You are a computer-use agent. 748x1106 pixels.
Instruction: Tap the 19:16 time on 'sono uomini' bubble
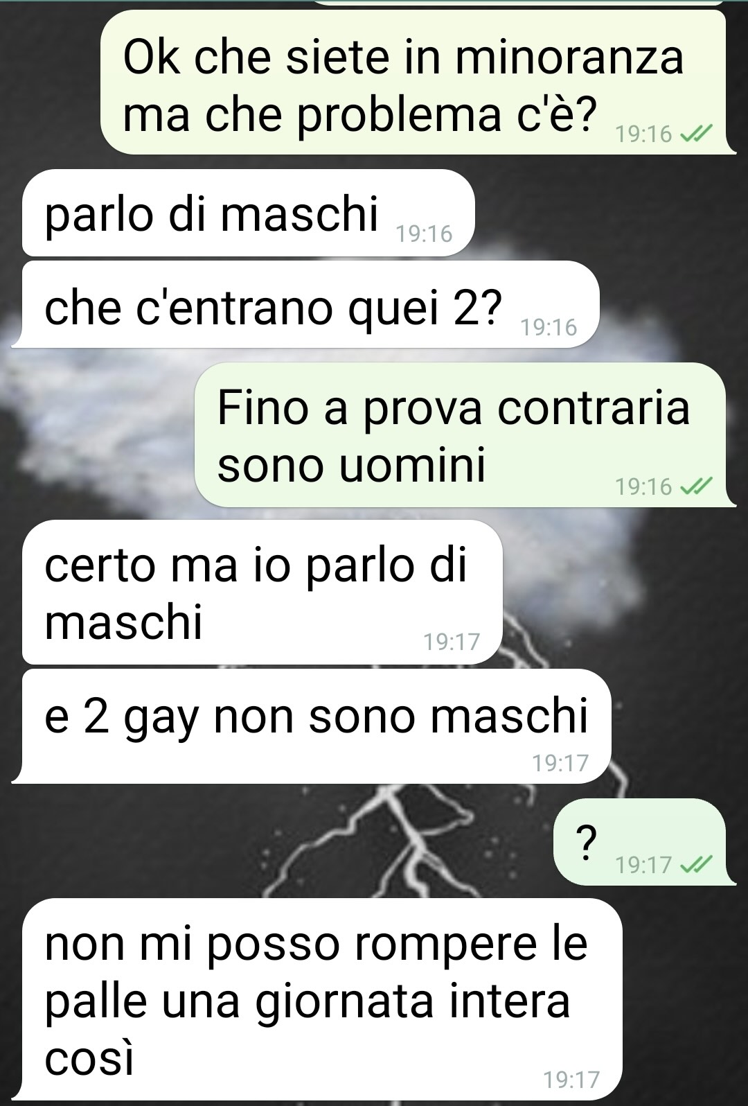click(x=643, y=487)
